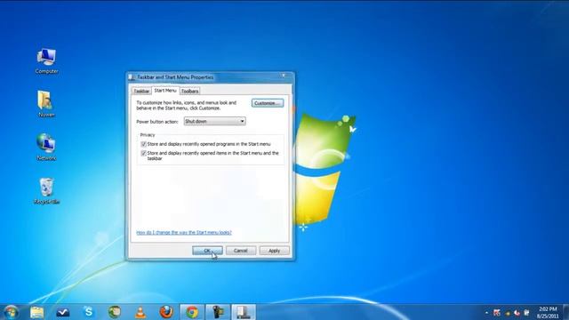Image resolution: width=569 pixels, height=320 pixels.
Task: Switch to the Toolbars tab
Action: [189, 91]
